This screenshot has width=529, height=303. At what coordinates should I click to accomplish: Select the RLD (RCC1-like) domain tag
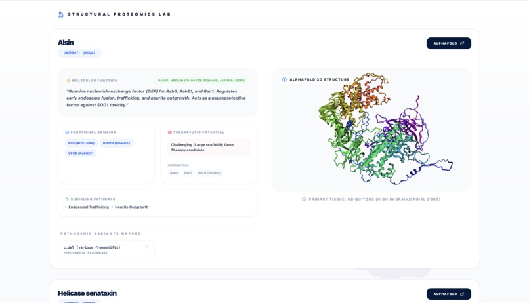[81, 143]
